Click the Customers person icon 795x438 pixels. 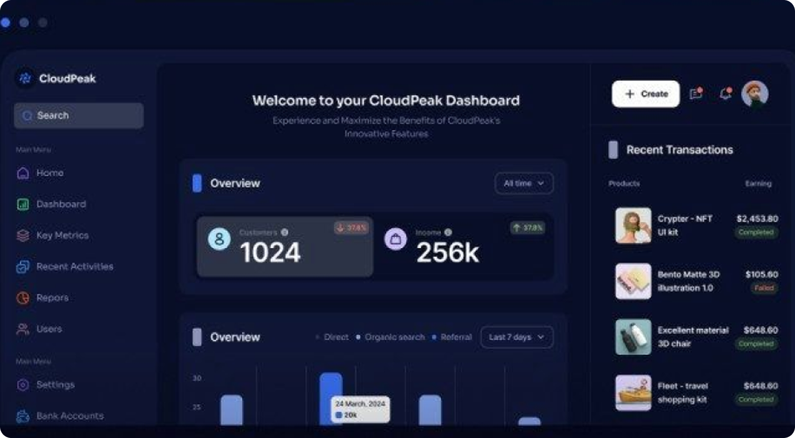pos(219,239)
